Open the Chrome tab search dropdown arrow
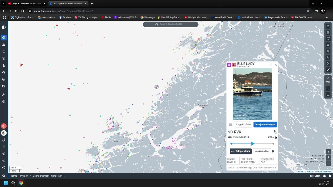Screen dimensions: 333x187 click(x=3, y=4)
